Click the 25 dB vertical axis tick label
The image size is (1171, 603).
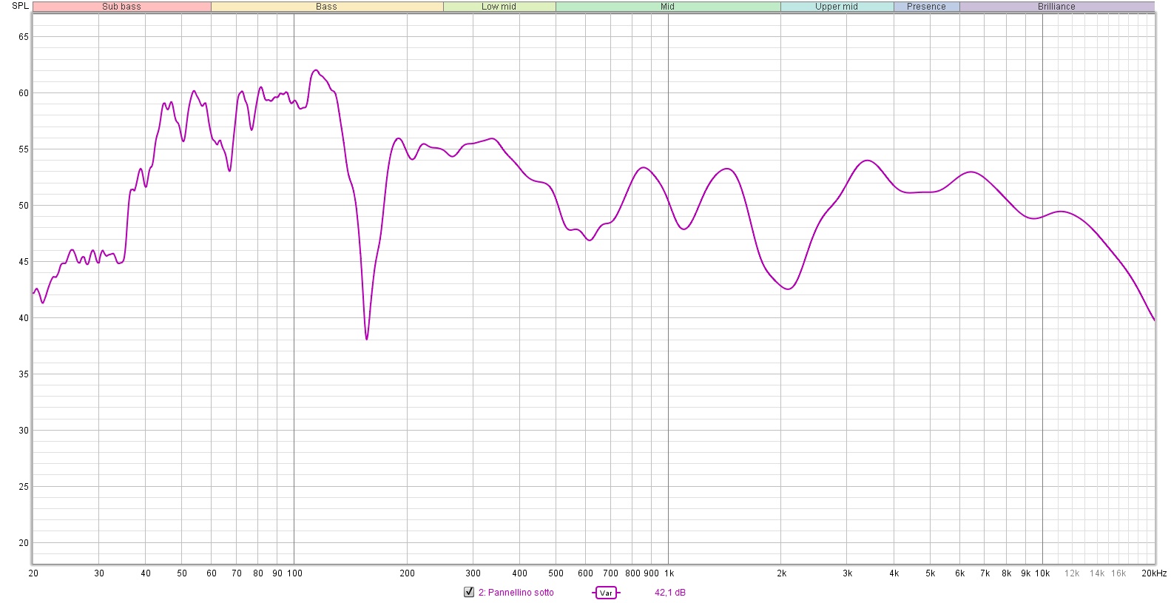click(24, 487)
